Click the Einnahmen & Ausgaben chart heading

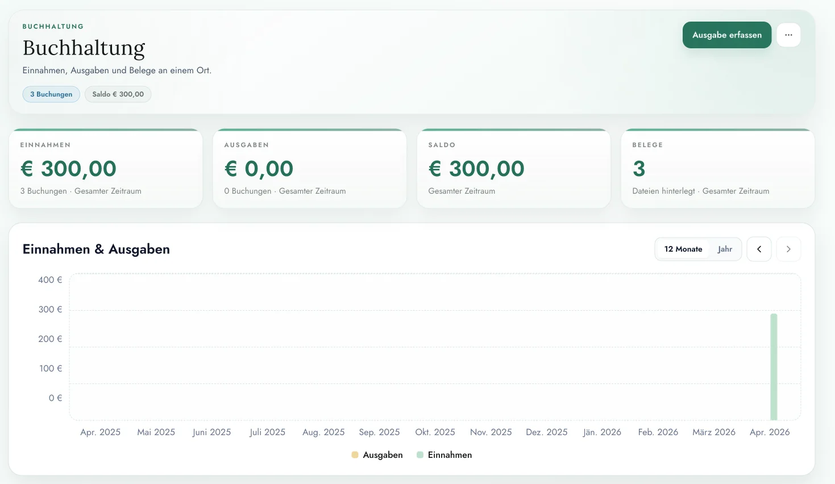coord(96,249)
